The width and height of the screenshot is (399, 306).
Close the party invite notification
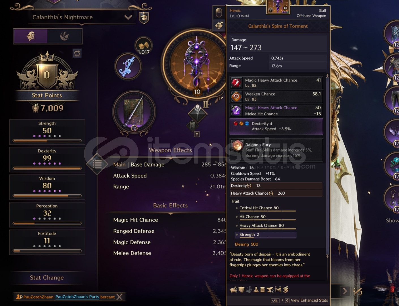(120, 297)
